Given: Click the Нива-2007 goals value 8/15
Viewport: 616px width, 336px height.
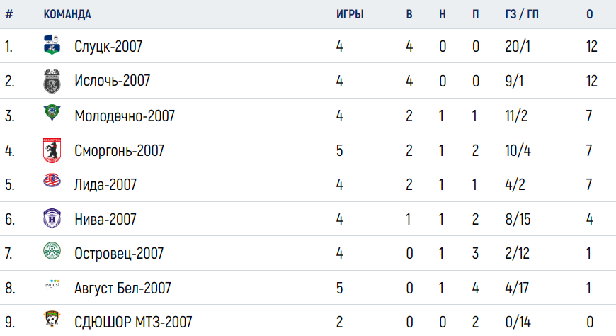Looking at the screenshot, I should pos(518,219).
